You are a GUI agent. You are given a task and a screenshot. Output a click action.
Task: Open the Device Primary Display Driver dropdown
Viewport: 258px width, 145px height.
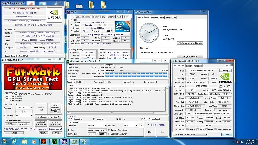[x=105, y=130]
